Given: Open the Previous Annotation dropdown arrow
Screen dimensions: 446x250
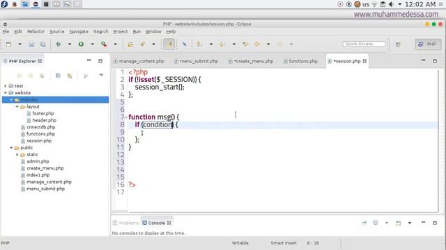Looking at the screenshot, I should 234,44.
